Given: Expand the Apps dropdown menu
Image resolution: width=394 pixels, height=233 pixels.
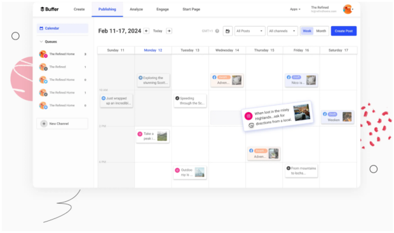Looking at the screenshot, I should [x=295, y=9].
